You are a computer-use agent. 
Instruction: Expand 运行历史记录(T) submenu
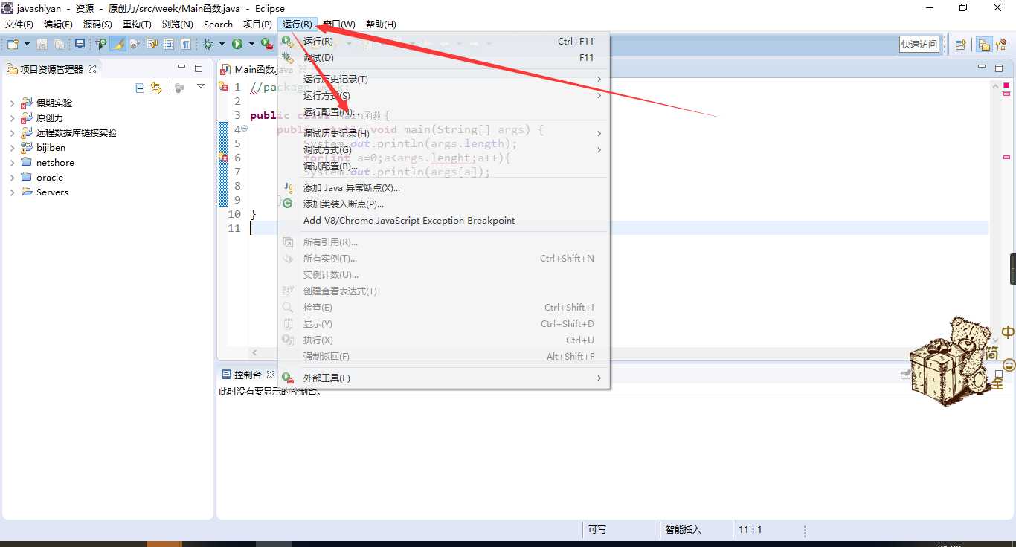(443, 80)
